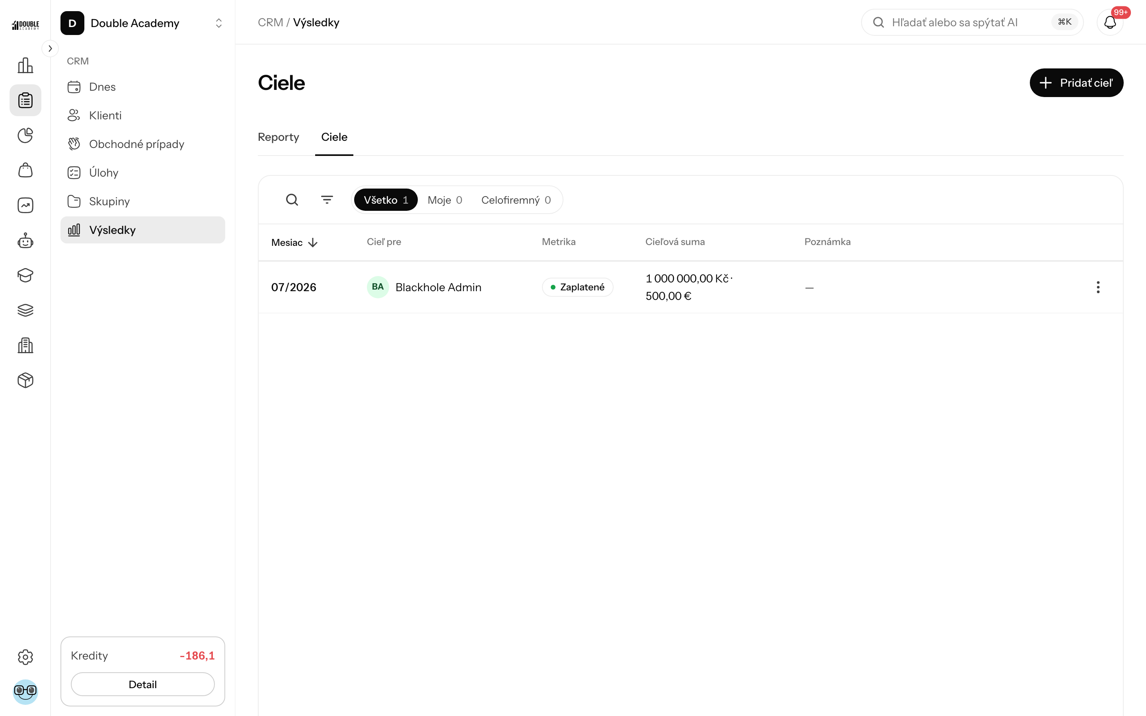
Task: Click the search icon in the goals table toolbar
Action: 292,200
